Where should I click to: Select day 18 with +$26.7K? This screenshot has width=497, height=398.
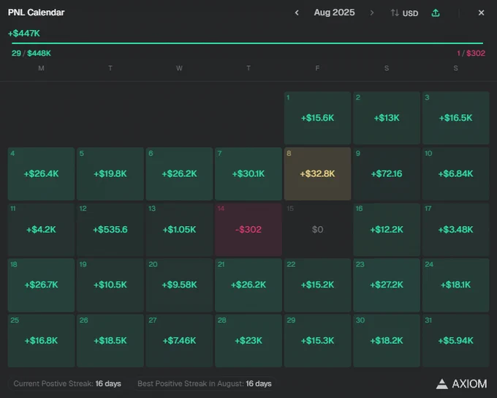[x=41, y=285]
